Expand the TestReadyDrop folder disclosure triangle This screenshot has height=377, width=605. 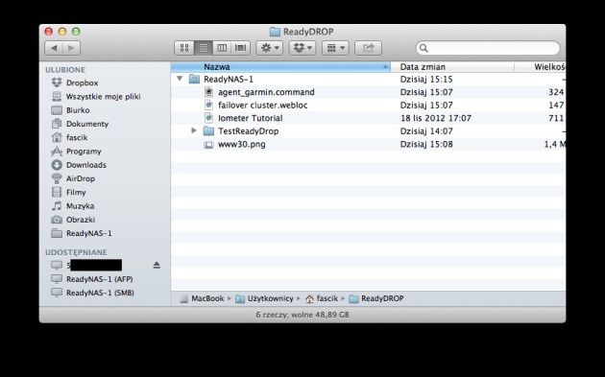[x=194, y=130]
